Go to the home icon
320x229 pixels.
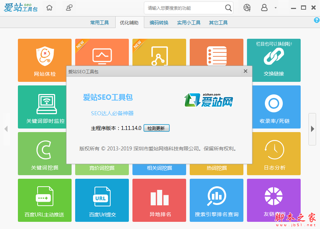[49, 8]
